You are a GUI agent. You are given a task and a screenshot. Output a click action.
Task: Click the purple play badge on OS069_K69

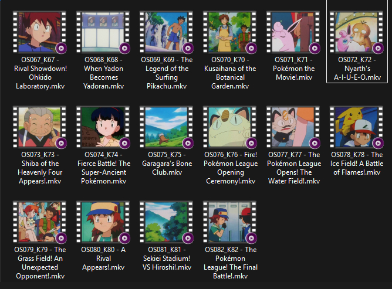pos(188,48)
